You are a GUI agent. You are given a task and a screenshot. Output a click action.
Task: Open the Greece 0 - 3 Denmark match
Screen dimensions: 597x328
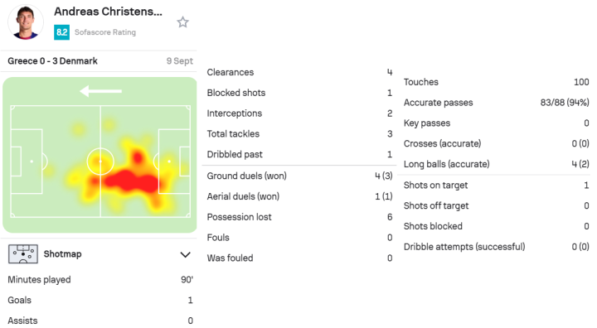pyautogui.click(x=52, y=61)
